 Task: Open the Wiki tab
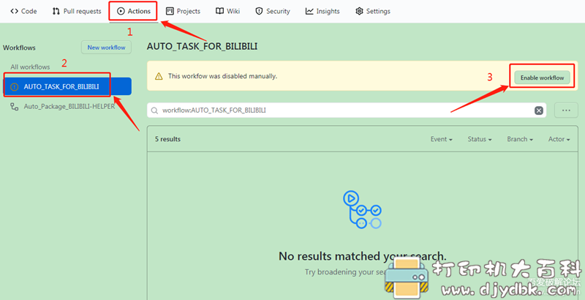pos(228,11)
